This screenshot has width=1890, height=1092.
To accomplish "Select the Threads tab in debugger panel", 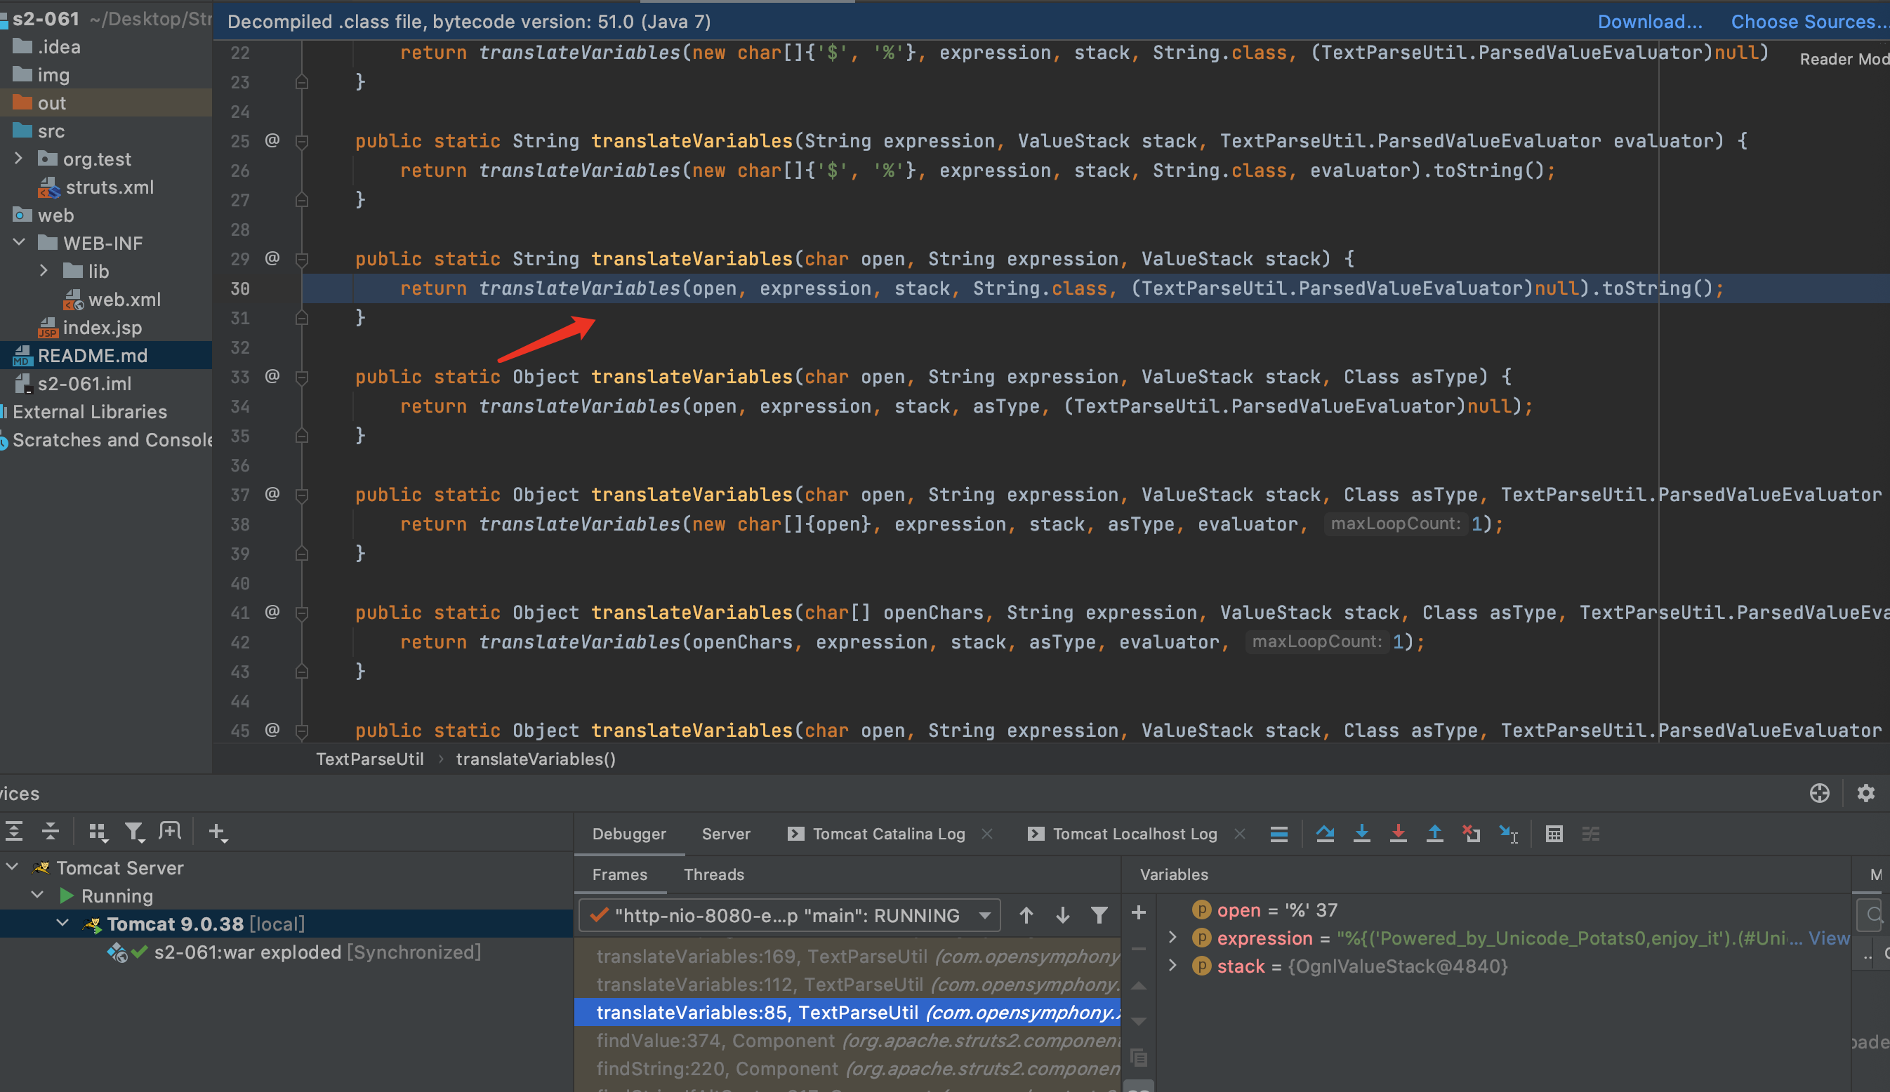I will click(716, 874).
